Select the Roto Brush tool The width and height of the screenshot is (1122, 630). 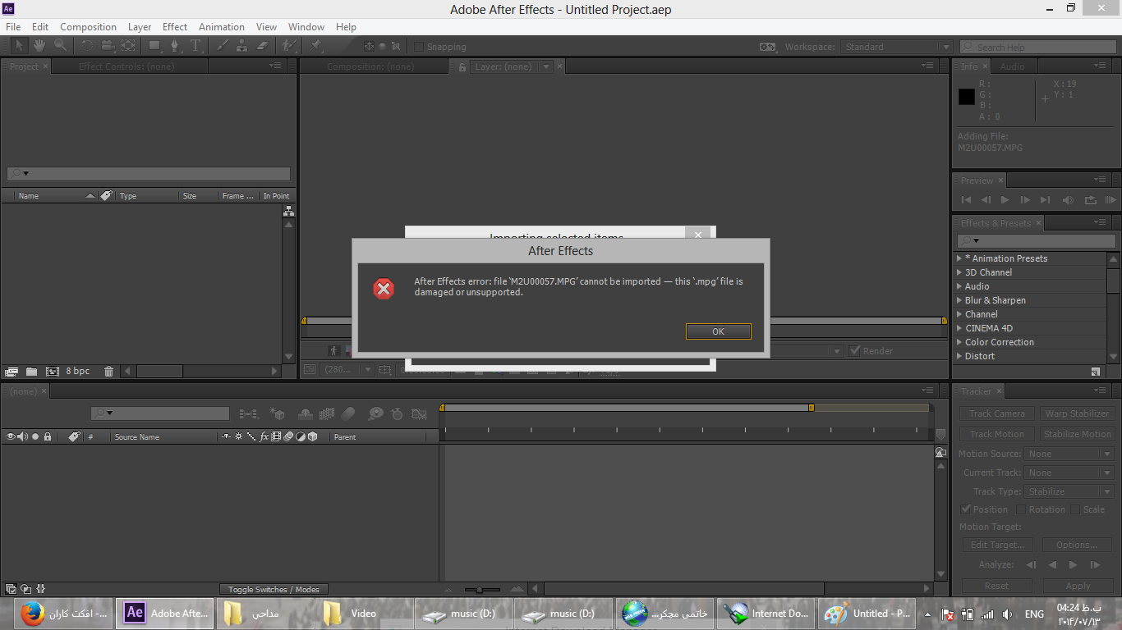289,46
